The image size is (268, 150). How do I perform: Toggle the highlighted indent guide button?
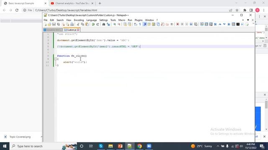pos(144,25)
